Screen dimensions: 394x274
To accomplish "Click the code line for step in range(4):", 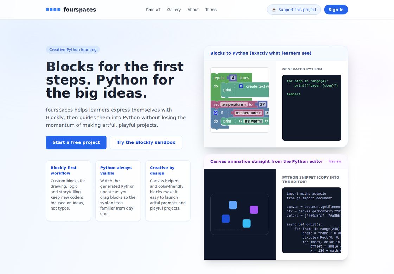I will [x=307, y=81].
